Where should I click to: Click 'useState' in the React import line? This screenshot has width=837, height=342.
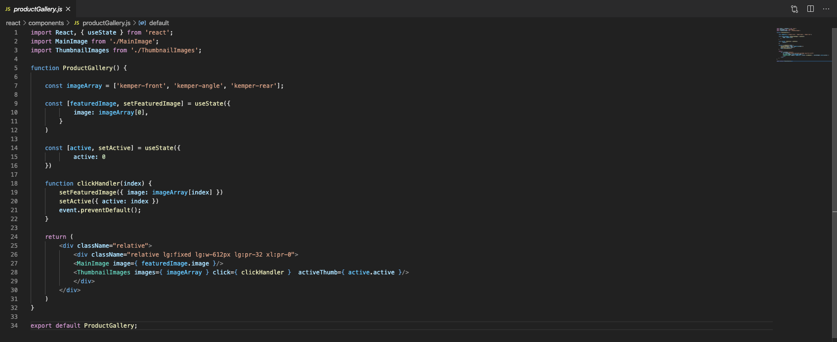[102, 33]
